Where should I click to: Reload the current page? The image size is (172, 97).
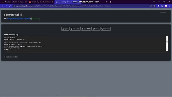pyautogui.click(x=10, y=6)
